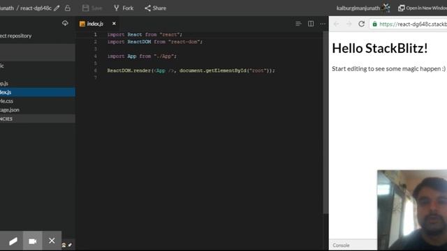Image resolution: width=447 pixels, height=251 pixels.
Task: Go forward in preview browser
Action: 349,24
